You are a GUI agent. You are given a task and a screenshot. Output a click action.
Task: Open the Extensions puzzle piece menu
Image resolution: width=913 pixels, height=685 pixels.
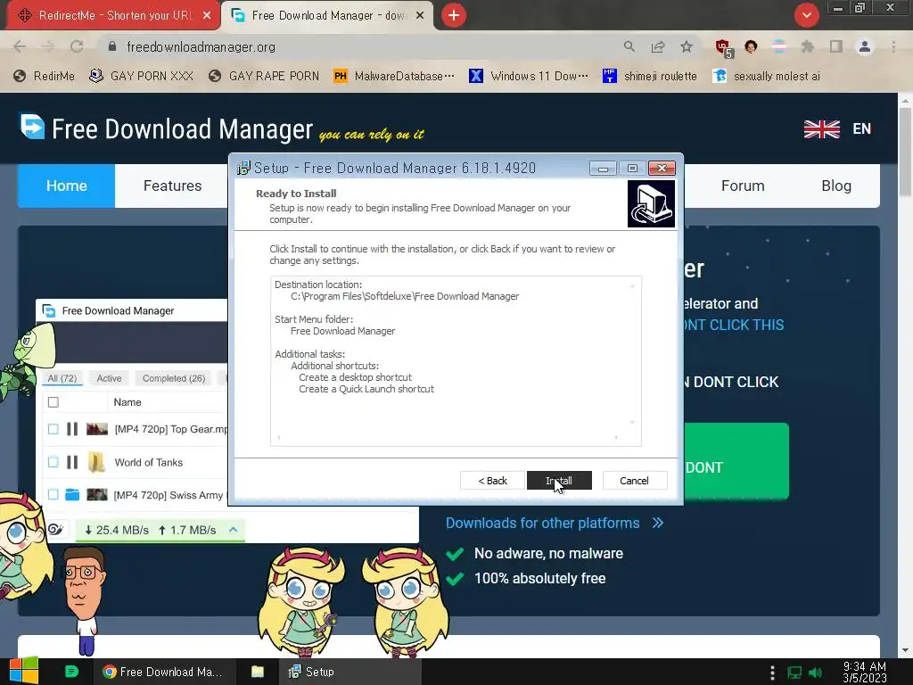pyautogui.click(x=807, y=46)
